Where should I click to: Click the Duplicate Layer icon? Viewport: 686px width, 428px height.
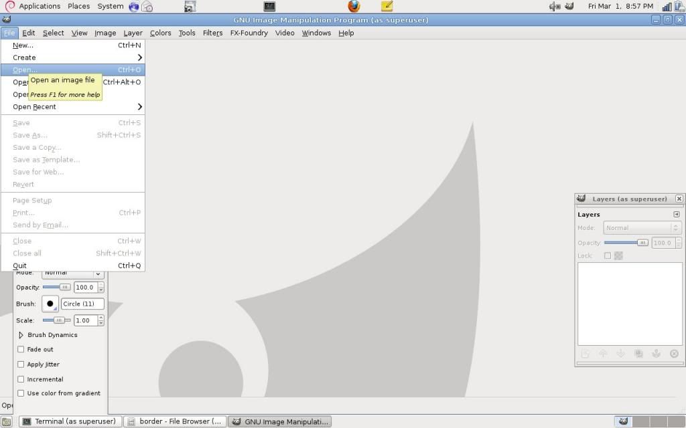[x=638, y=354]
